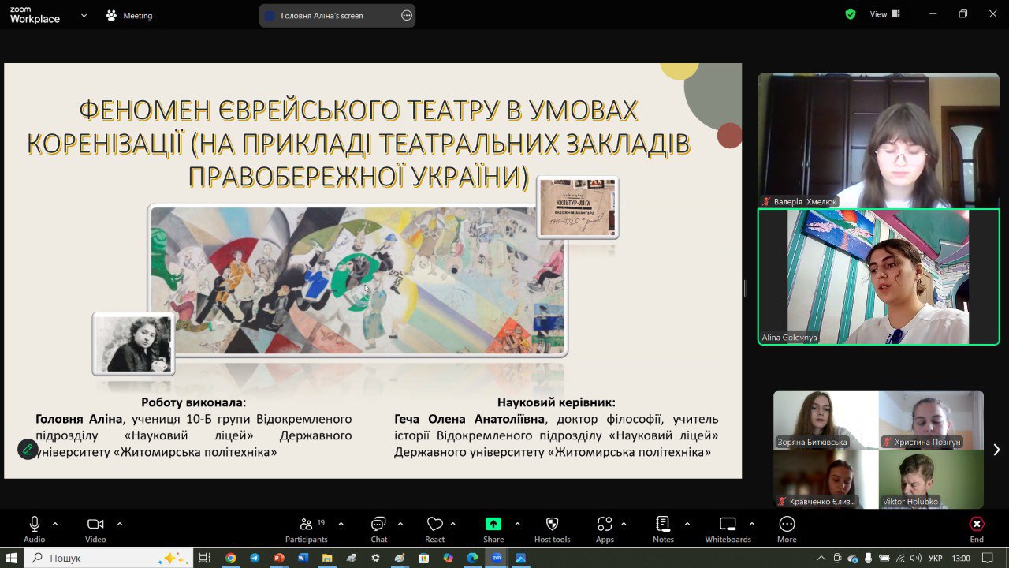Open Google Chrome from the taskbar
1009x568 pixels.
[x=230, y=558]
